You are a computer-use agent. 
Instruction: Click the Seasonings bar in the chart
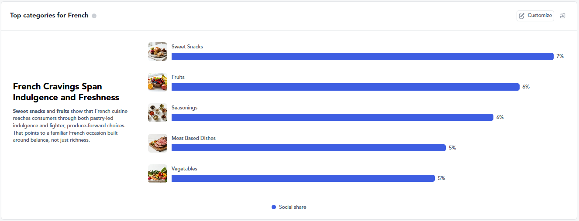tap(332, 117)
